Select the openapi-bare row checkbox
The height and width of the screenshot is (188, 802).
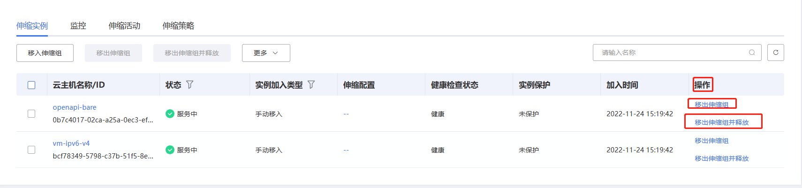click(31, 113)
